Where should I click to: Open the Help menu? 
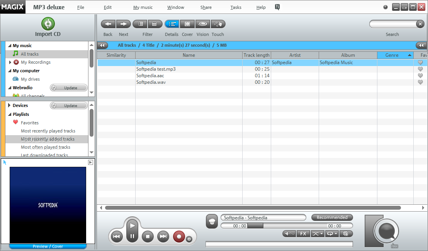pyautogui.click(x=261, y=7)
